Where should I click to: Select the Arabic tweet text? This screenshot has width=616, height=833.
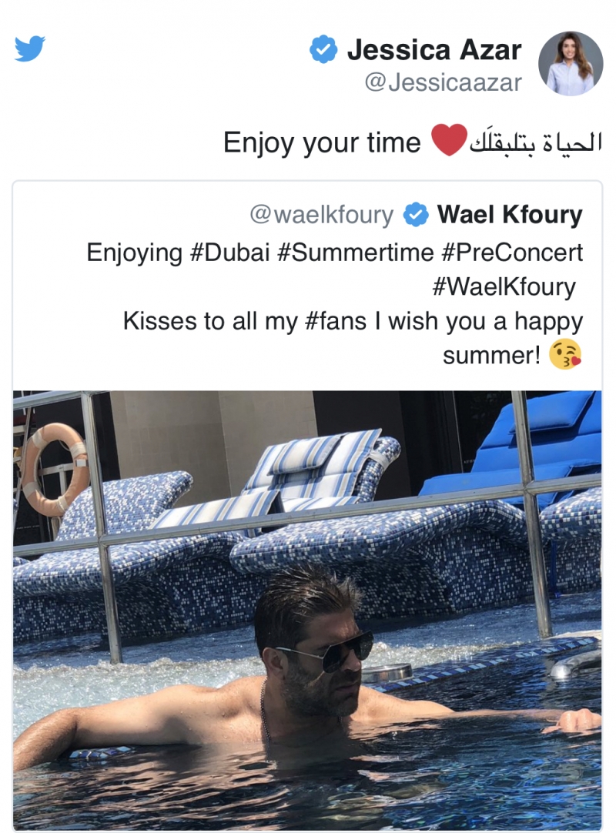536,142
